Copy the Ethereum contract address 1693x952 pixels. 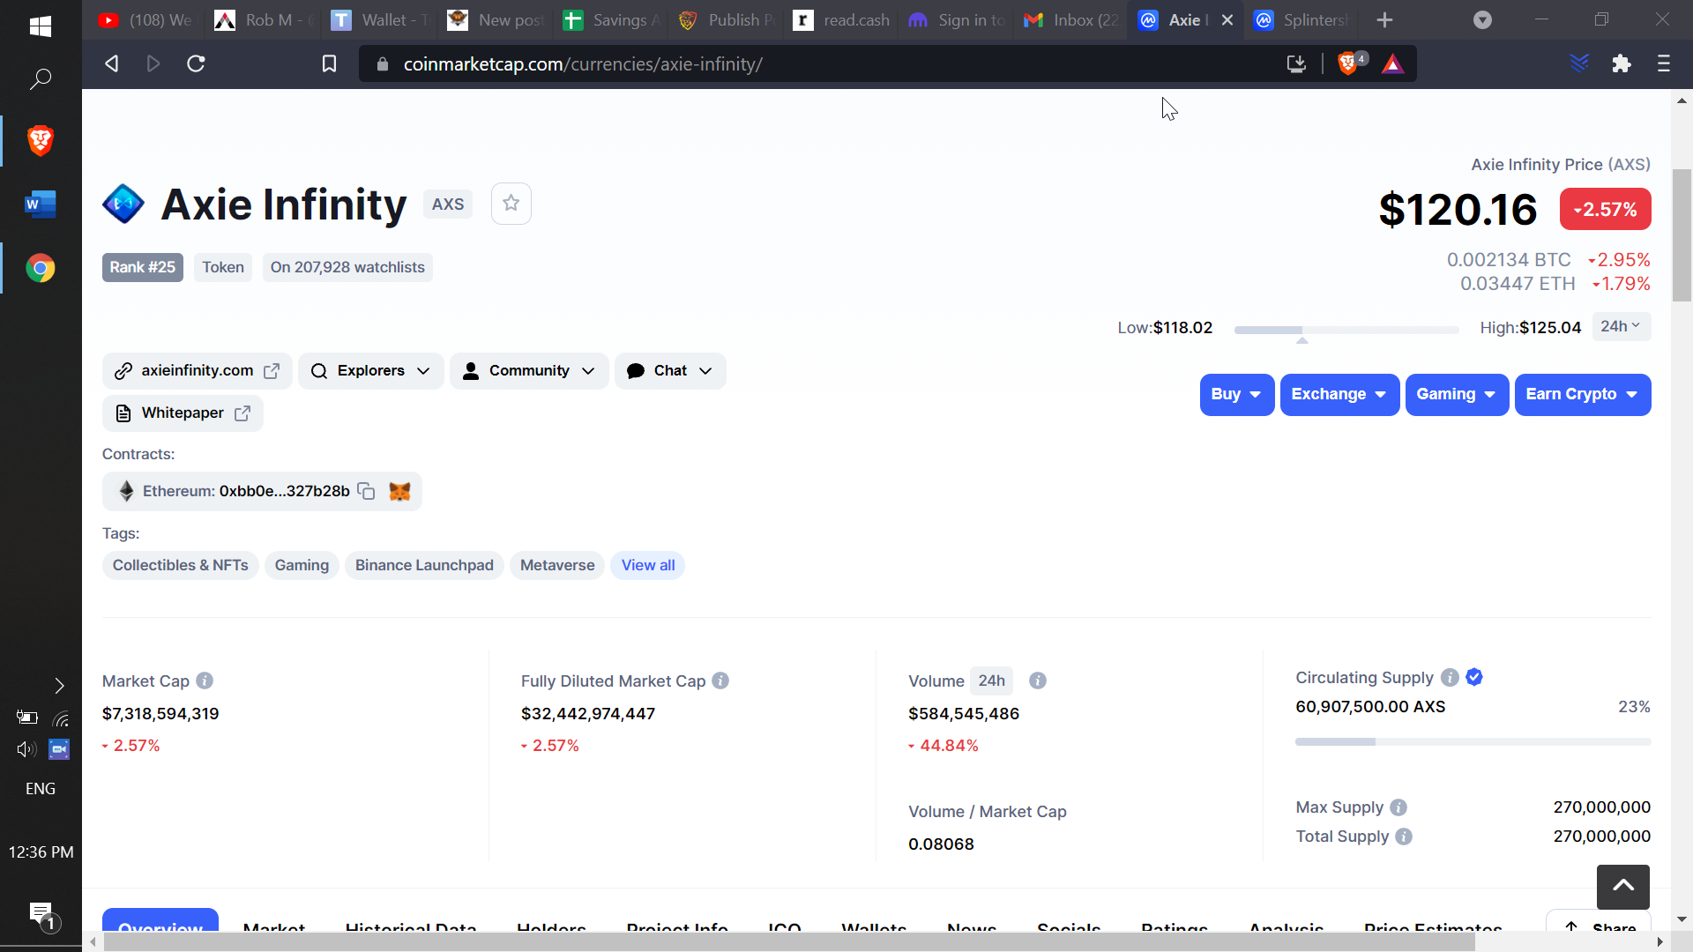pos(366,491)
